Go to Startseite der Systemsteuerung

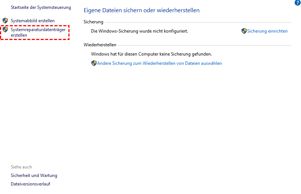point(41,7)
